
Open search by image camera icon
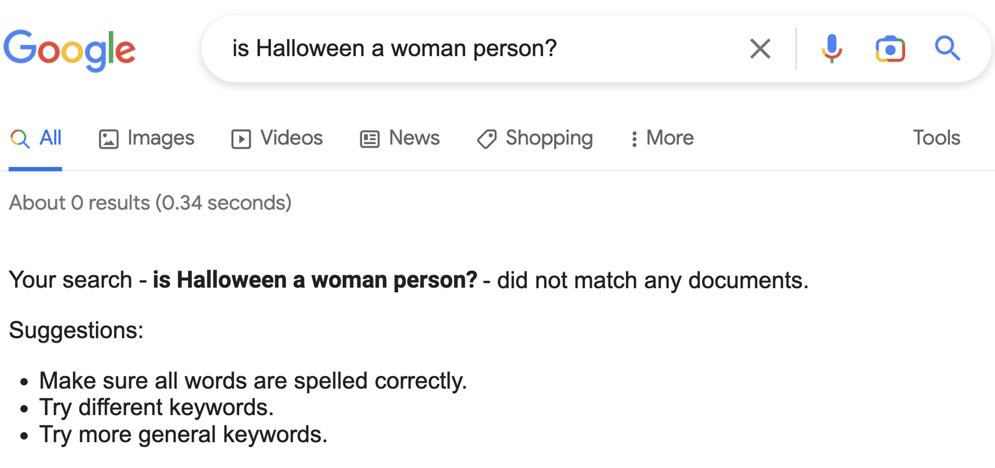tap(890, 49)
